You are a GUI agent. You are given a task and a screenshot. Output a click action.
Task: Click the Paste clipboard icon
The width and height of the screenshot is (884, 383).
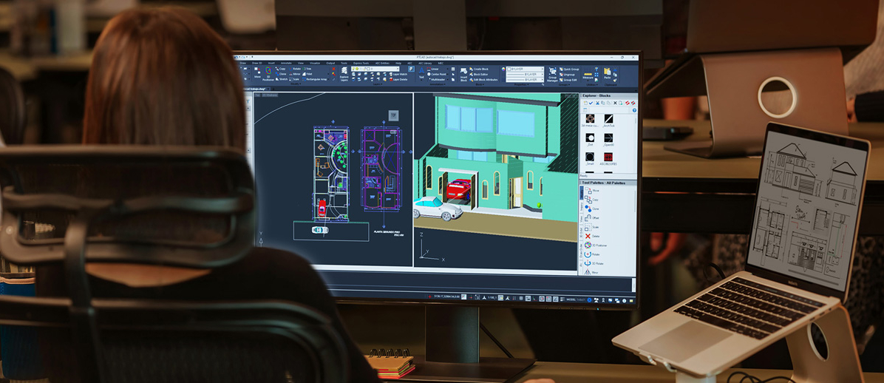608,73
